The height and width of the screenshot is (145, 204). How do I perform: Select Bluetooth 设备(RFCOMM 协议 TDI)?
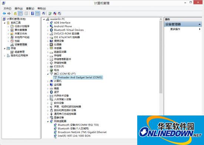78,125
